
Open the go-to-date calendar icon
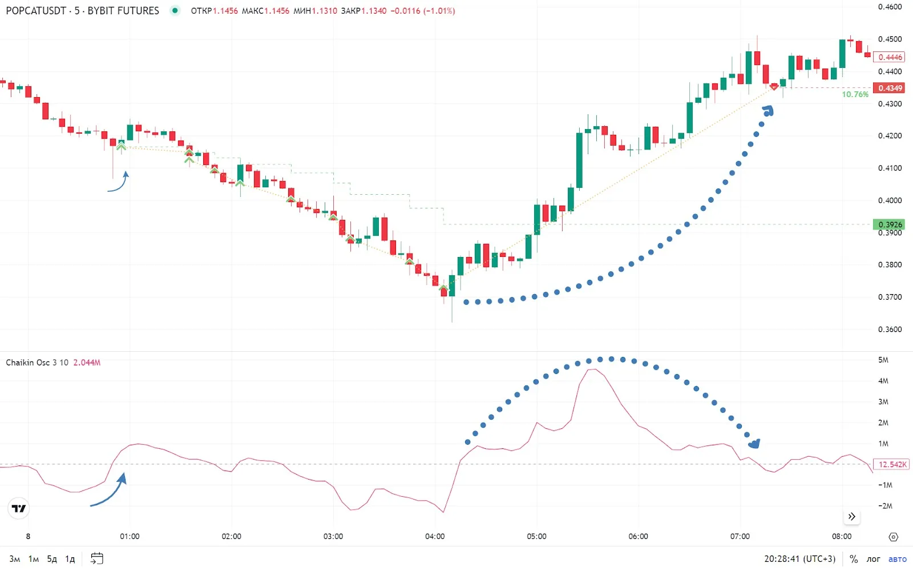[x=97, y=558]
